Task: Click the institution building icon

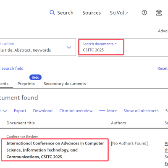Action: (159, 13)
